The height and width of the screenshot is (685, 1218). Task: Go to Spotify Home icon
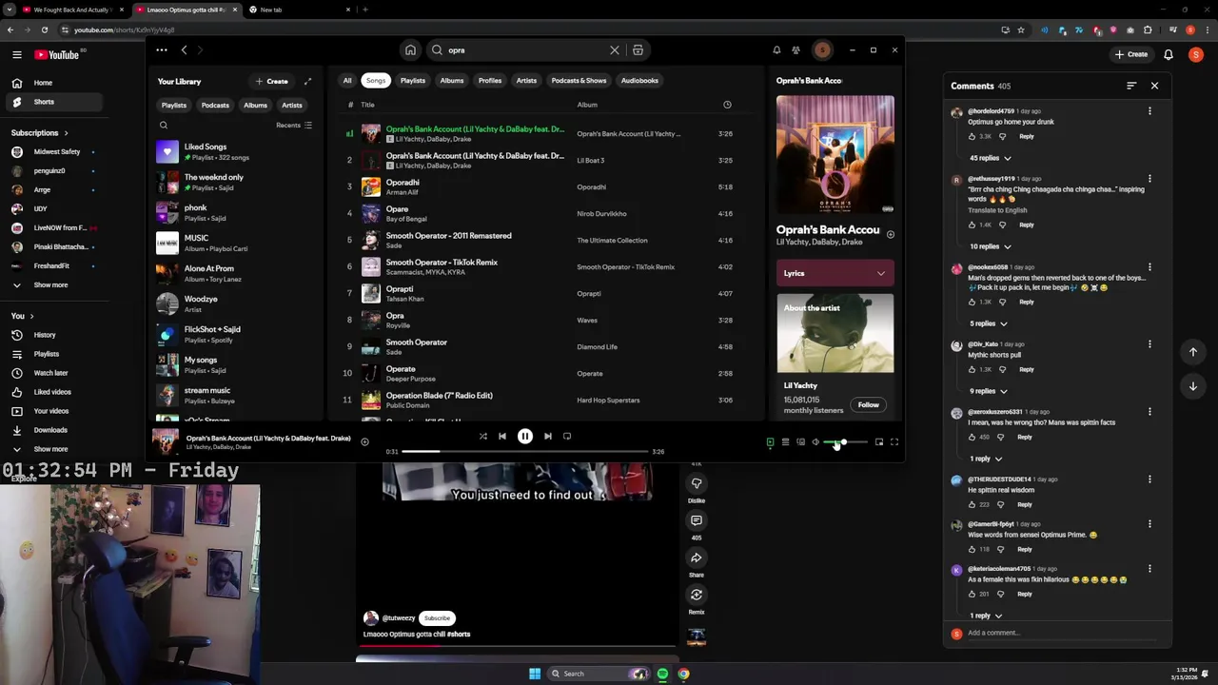click(x=410, y=50)
